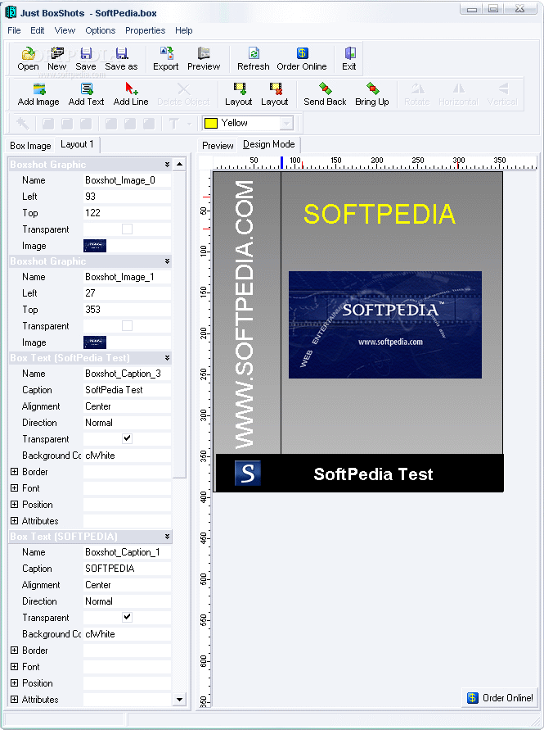The height and width of the screenshot is (730, 544).
Task: Click the Save toolbar icon
Action: point(86,59)
